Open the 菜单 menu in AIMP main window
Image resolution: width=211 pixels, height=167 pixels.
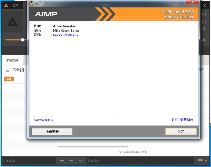pos(15,5)
